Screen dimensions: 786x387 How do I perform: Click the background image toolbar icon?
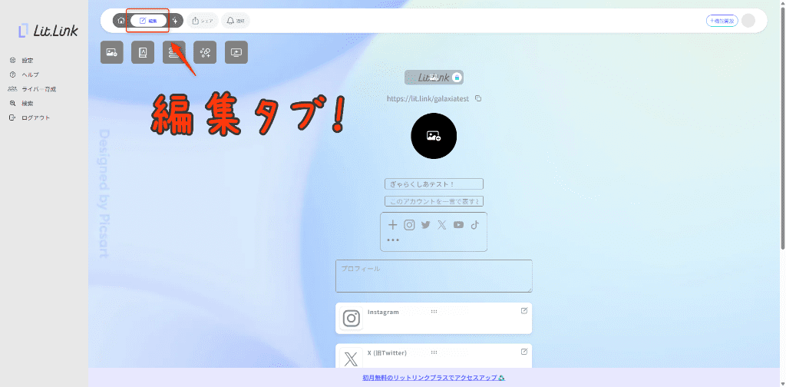112,52
